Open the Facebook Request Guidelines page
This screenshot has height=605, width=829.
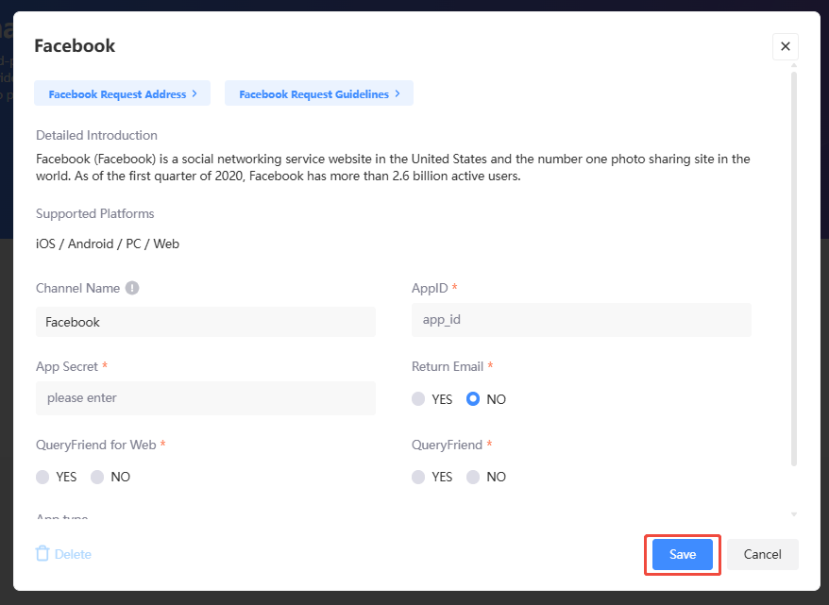[x=318, y=92]
